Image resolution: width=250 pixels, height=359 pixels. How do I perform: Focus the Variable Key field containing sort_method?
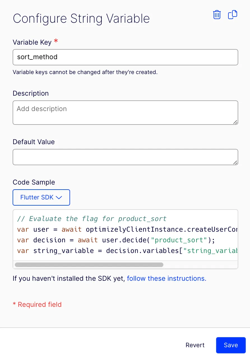(x=125, y=57)
